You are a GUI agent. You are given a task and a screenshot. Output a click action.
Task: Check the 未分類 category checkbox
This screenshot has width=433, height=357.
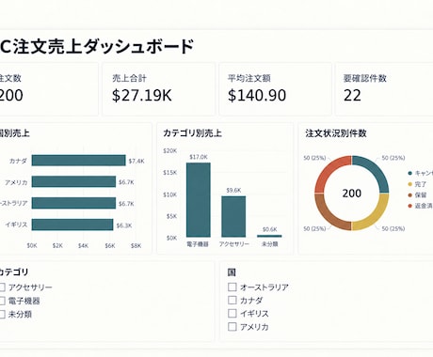pyautogui.click(x=2, y=314)
